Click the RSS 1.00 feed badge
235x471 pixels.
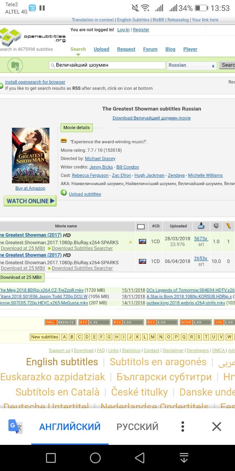pyautogui.click(x=128, y=322)
